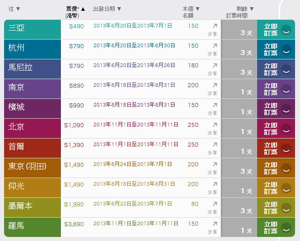Share the 北京 flight deal
Screen dimensions: 300x241
pyautogui.click(x=215, y=125)
